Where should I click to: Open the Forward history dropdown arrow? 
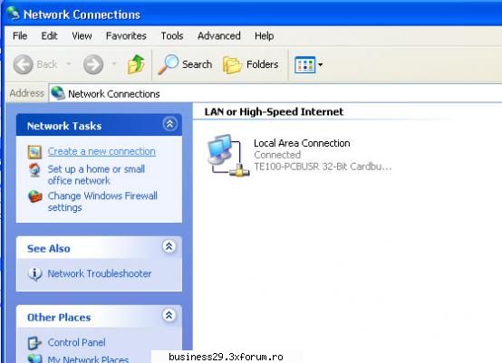pyautogui.click(x=114, y=63)
